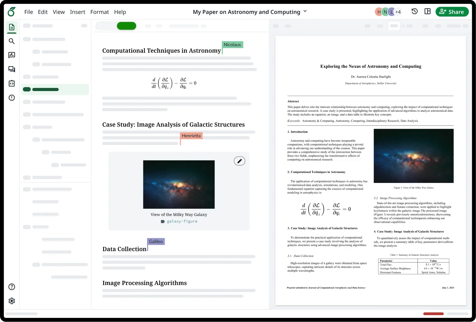Open the document title dropdown

point(304,12)
